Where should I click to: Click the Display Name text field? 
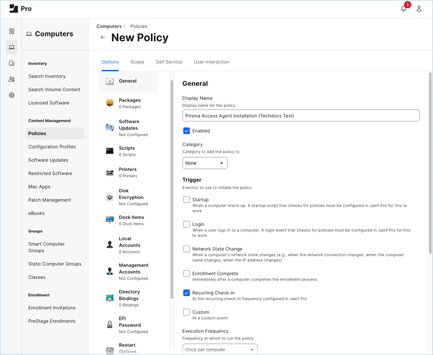pos(301,116)
